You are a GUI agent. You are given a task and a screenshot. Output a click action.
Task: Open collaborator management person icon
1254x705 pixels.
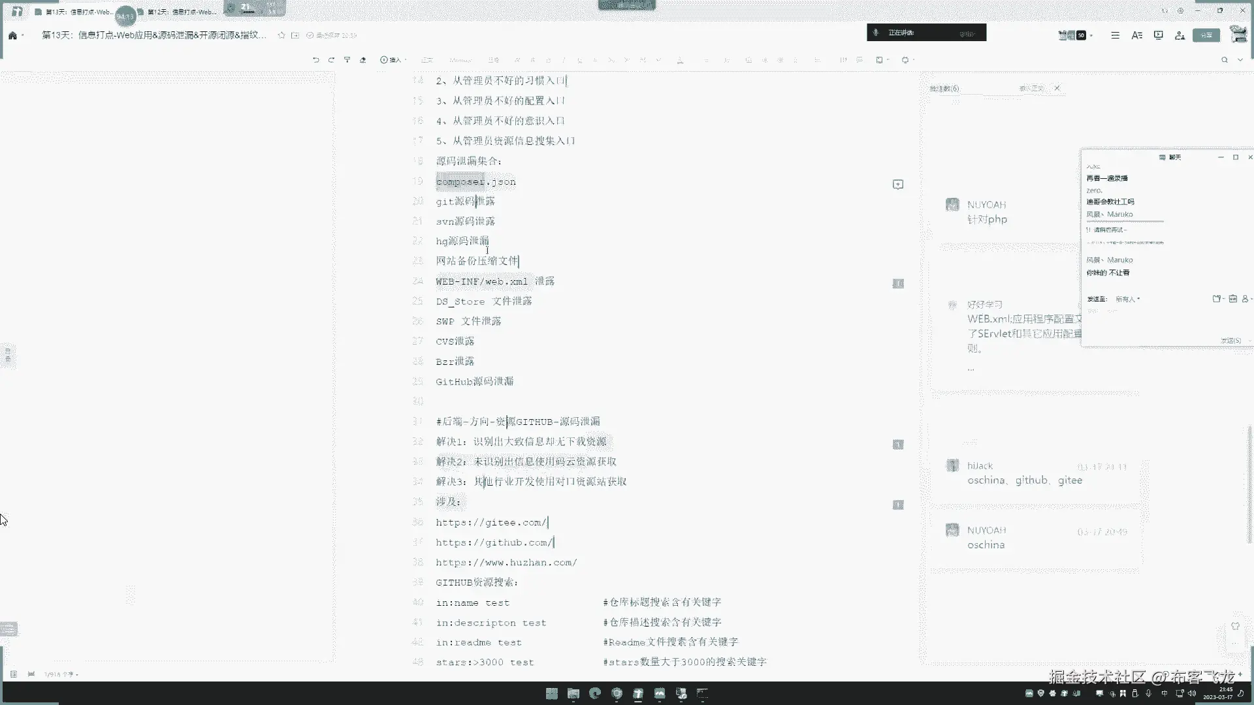1180,35
